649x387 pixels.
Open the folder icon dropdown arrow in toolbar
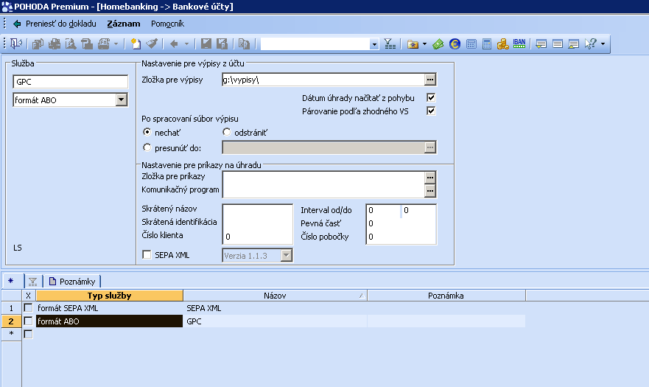424,44
